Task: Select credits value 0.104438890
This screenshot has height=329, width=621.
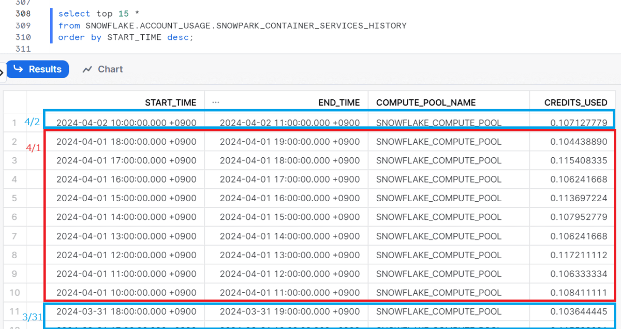Action: [579, 142]
